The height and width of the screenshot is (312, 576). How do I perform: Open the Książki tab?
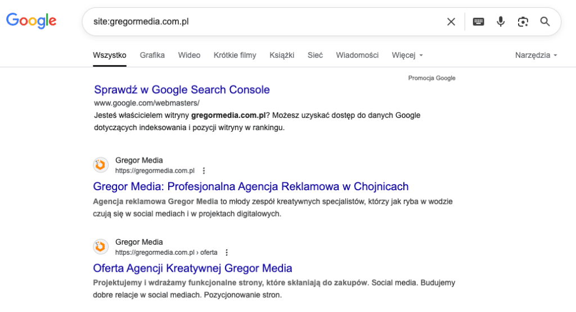pyautogui.click(x=282, y=55)
